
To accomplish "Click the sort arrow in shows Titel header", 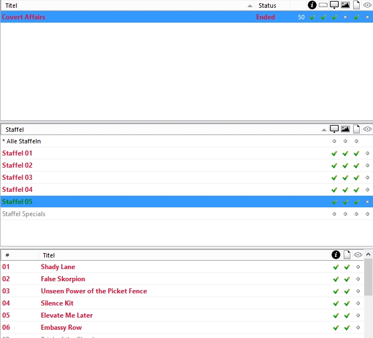I will (x=250, y=6).
